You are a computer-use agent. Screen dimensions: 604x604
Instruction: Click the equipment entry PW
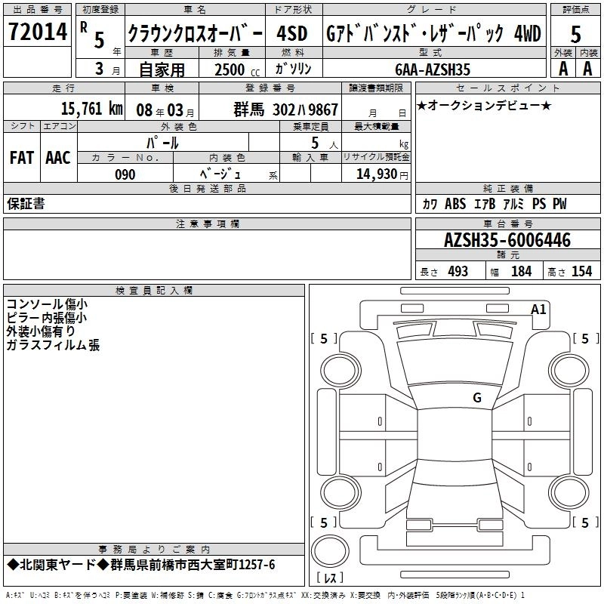click(x=559, y=204)
